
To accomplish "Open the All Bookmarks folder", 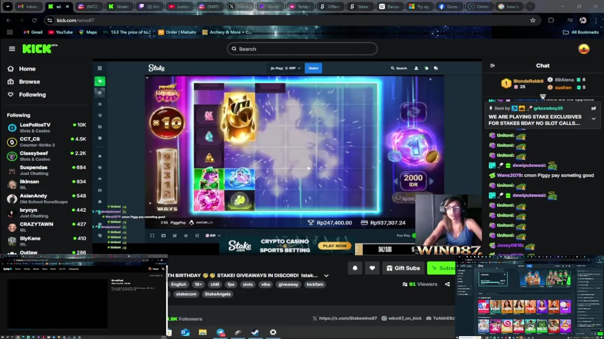I will [580, 32].
